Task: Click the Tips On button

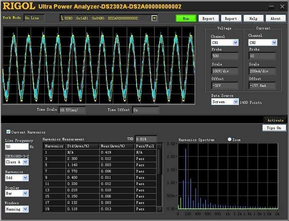Action: click(274, 128)
